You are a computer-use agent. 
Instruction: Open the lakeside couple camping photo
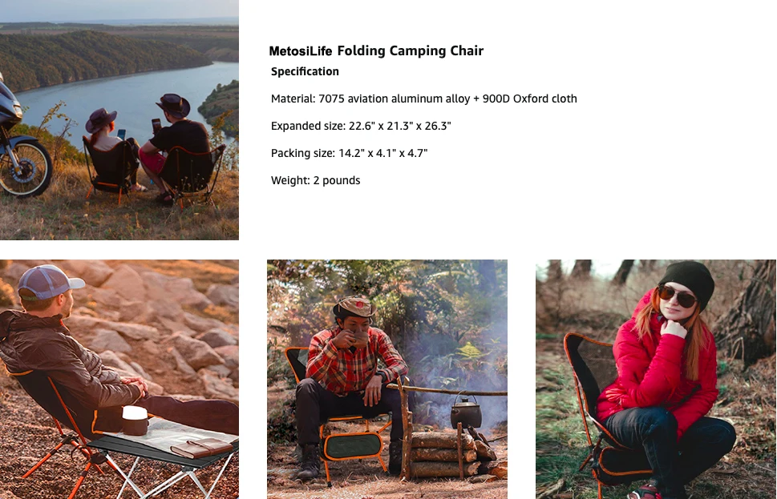tap(119, 120)
